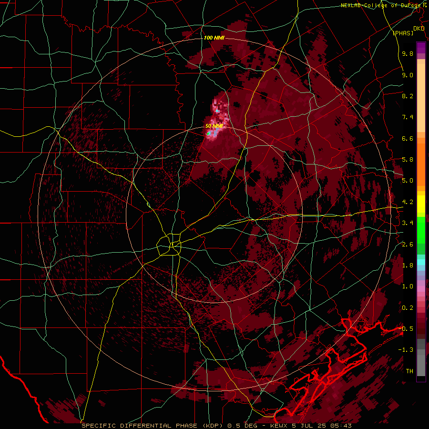Click the 3.4 scale label
The width and height of the screenshot is (429, 429).
pos(408,223)
